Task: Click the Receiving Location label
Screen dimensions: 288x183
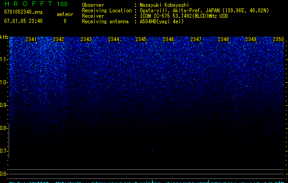Action: click(107, 11)
